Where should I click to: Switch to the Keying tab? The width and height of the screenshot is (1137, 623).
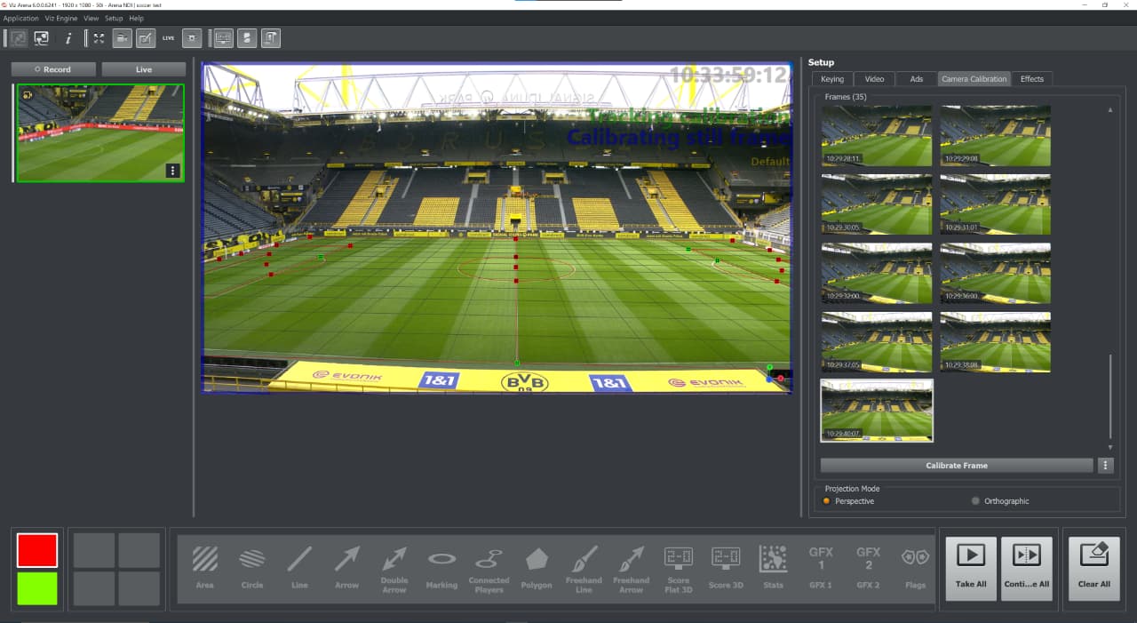tap(831, 78)
